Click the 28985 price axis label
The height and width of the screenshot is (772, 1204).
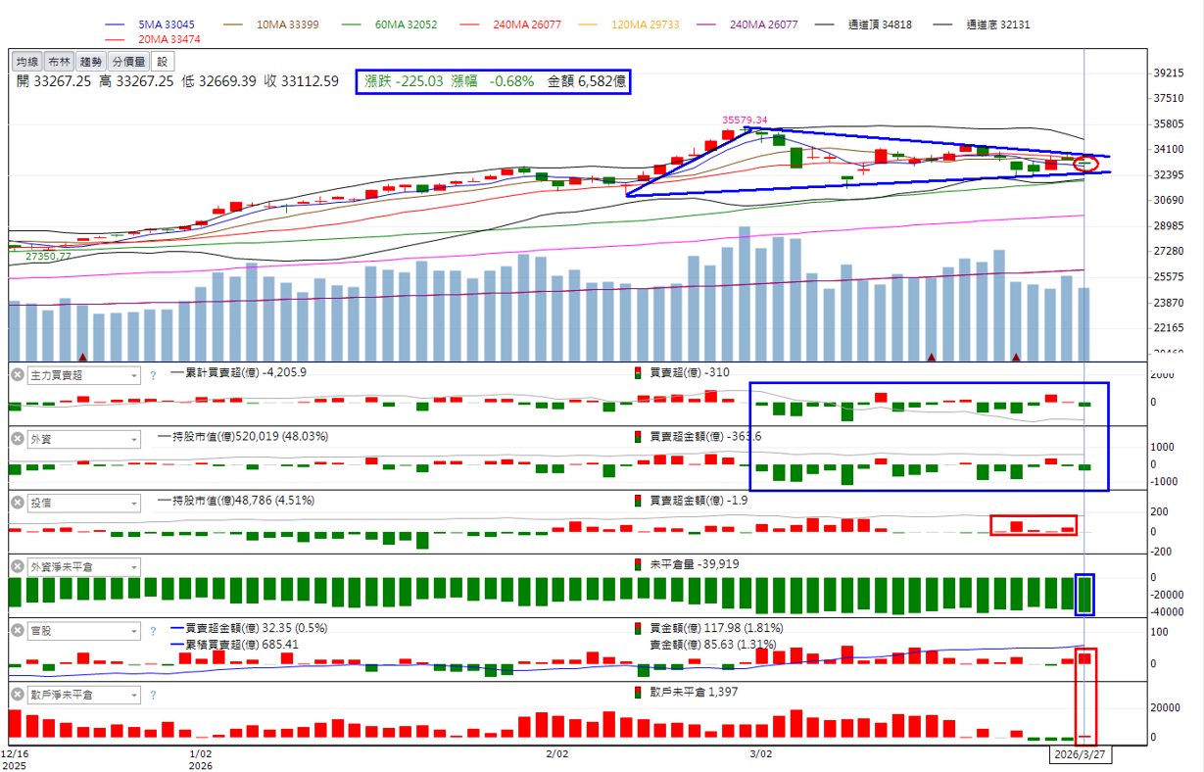pyautogui.click(x=1170, y=226)
